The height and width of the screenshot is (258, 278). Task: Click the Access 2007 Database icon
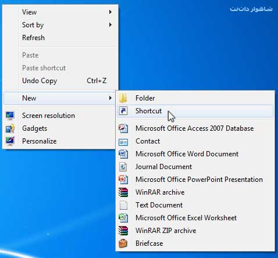click(123, 128)
